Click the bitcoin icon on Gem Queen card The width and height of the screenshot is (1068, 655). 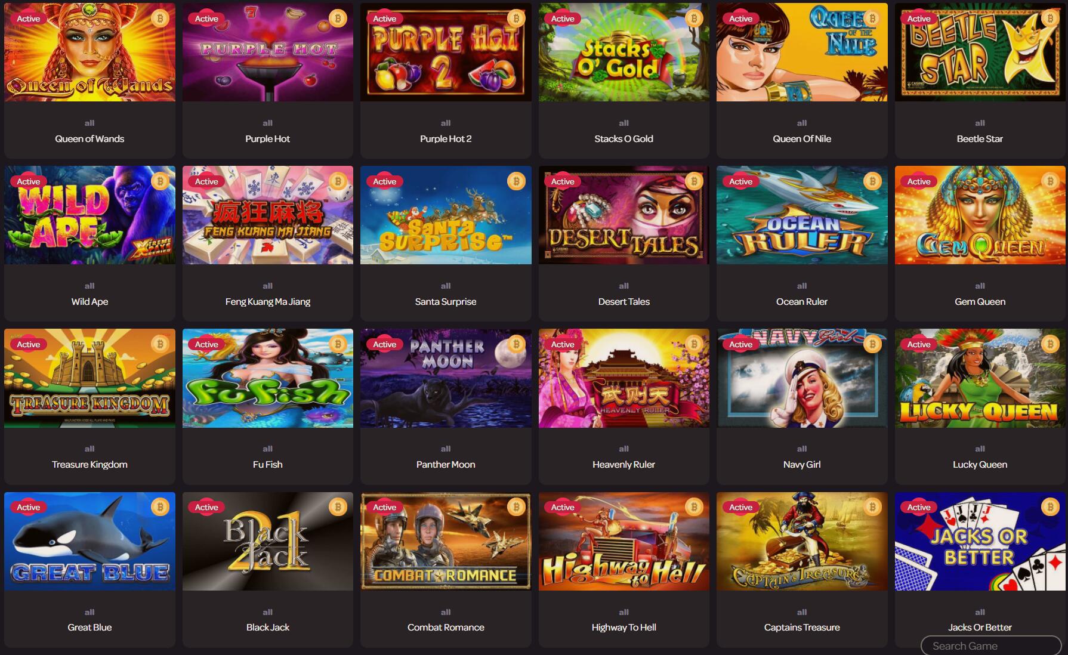tap(1050, 181)
